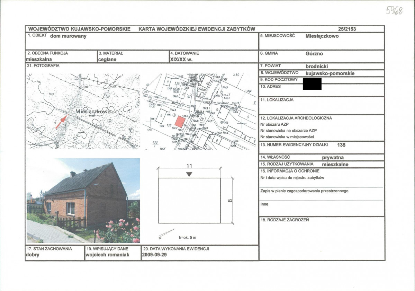Click the 'h=ok. 5 m' height note
This screenshot has width=415, height=291.
point(187,238)
